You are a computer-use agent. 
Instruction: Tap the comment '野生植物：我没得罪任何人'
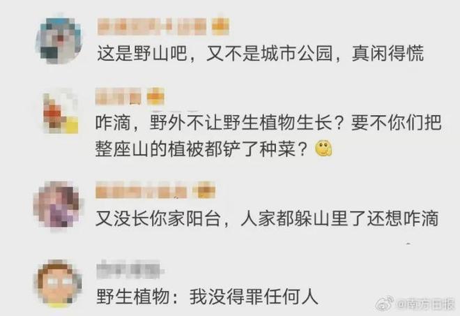pos(208,296)
